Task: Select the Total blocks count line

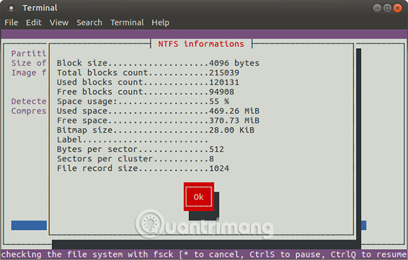Action: (x=148, y=73)
